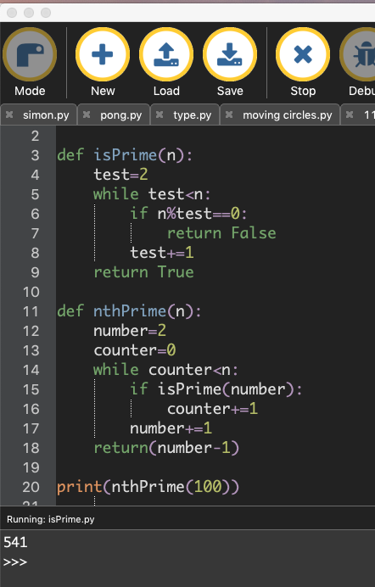The width and height of the screenshot is (375, 587).
Task: Click the Load file icon
Action: pyautogui.click(x=166, y=55)
